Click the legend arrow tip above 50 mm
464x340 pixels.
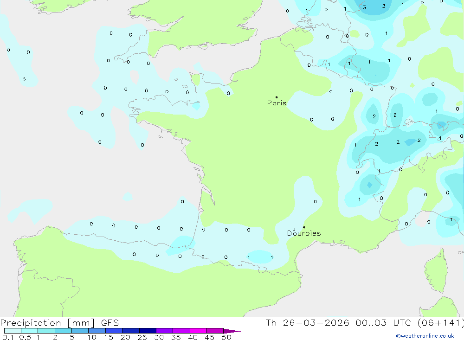click(232, 331)
